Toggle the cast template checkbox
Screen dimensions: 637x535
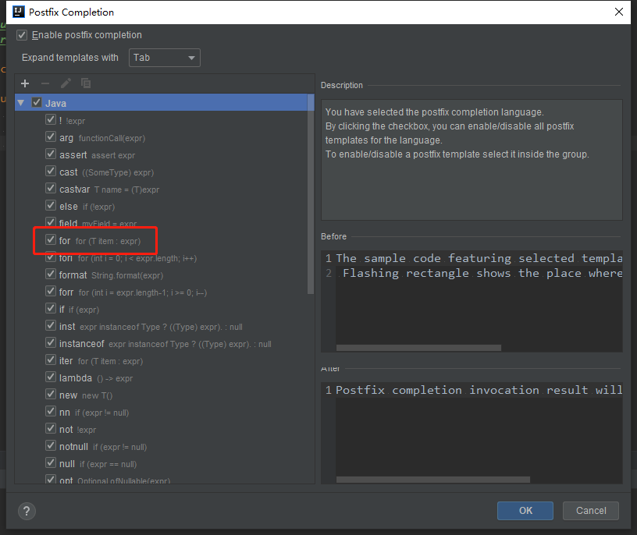51,172
